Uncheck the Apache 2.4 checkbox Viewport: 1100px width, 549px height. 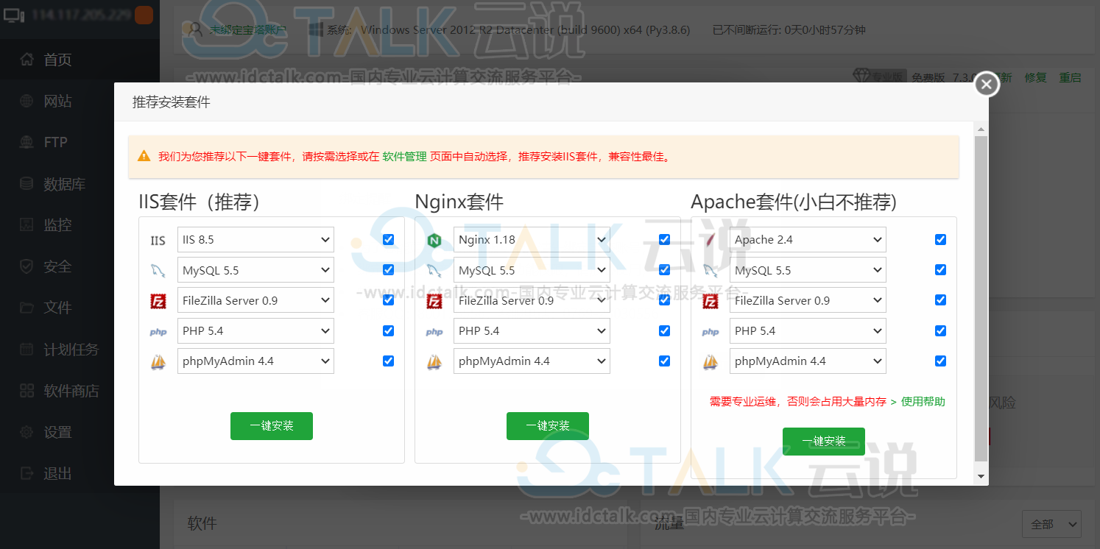pos(940,240)
